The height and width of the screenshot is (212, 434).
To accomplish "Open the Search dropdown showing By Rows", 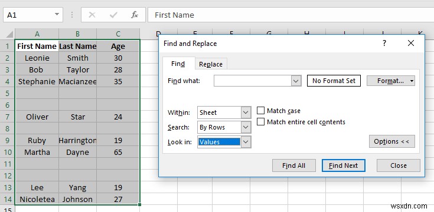I will (x=246, y=127).
